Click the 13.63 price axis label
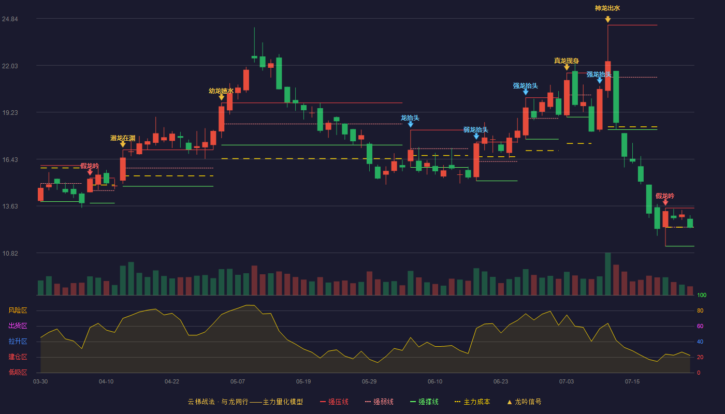This screenshot has width=725, height=414. 10,206
